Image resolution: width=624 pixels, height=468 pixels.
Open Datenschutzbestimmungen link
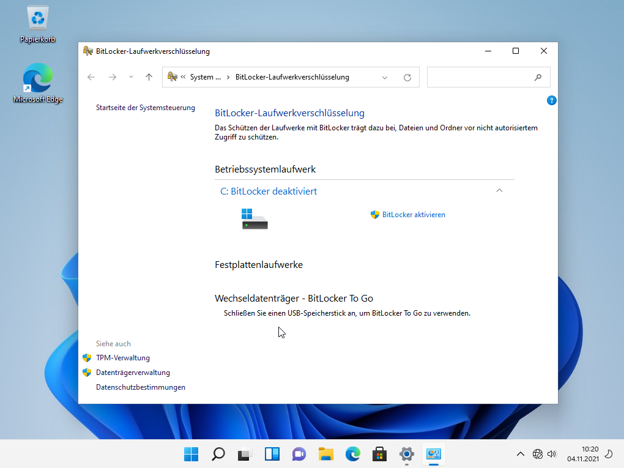click(141, 387)
